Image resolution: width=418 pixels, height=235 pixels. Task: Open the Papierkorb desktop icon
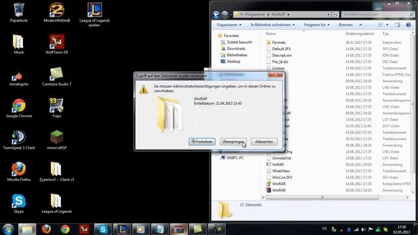tap(19, 12)
